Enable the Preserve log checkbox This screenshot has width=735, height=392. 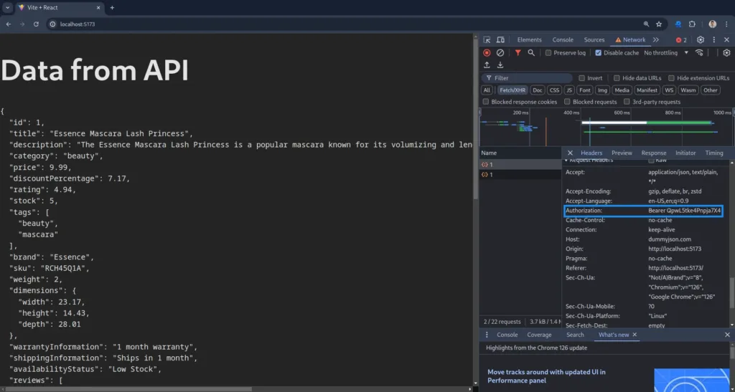tap(548, 53)
